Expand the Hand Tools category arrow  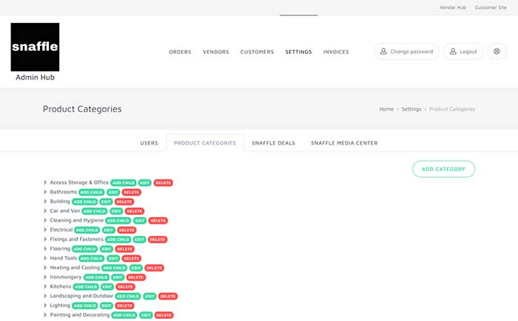pyautogui.click(x=45, y=258)
